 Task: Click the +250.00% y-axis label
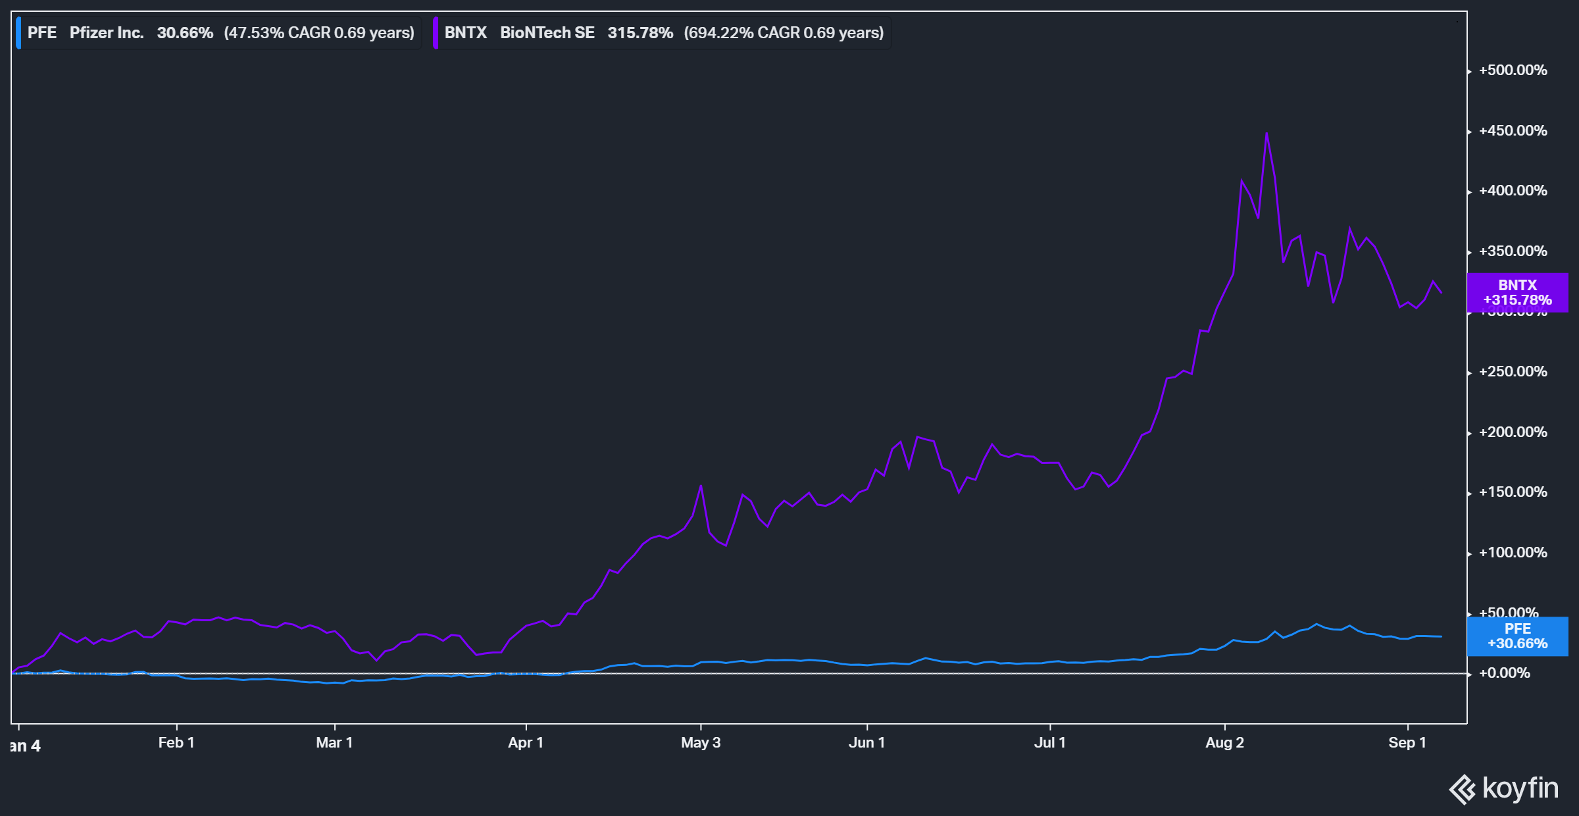[1513, 372]
